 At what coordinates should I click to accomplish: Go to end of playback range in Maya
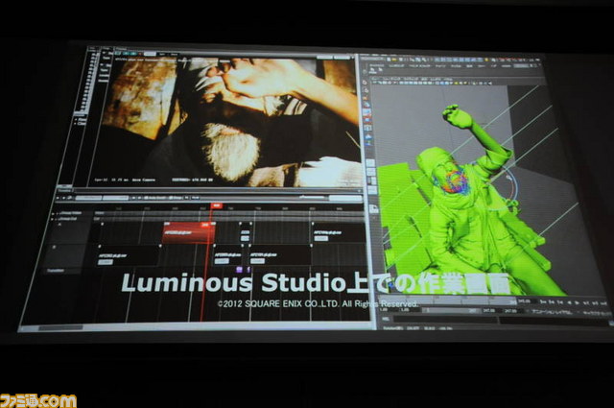tap(604, 303)
